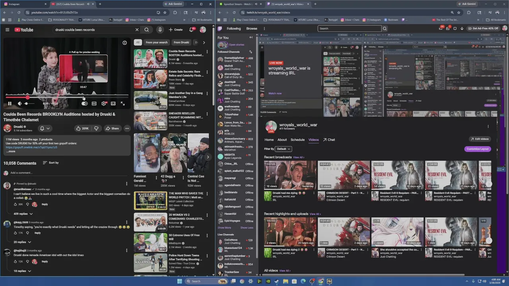Open options for 'Estate Sale Secrets' video
This screenshot has width=509, height=286.
(x=207, y=73)
